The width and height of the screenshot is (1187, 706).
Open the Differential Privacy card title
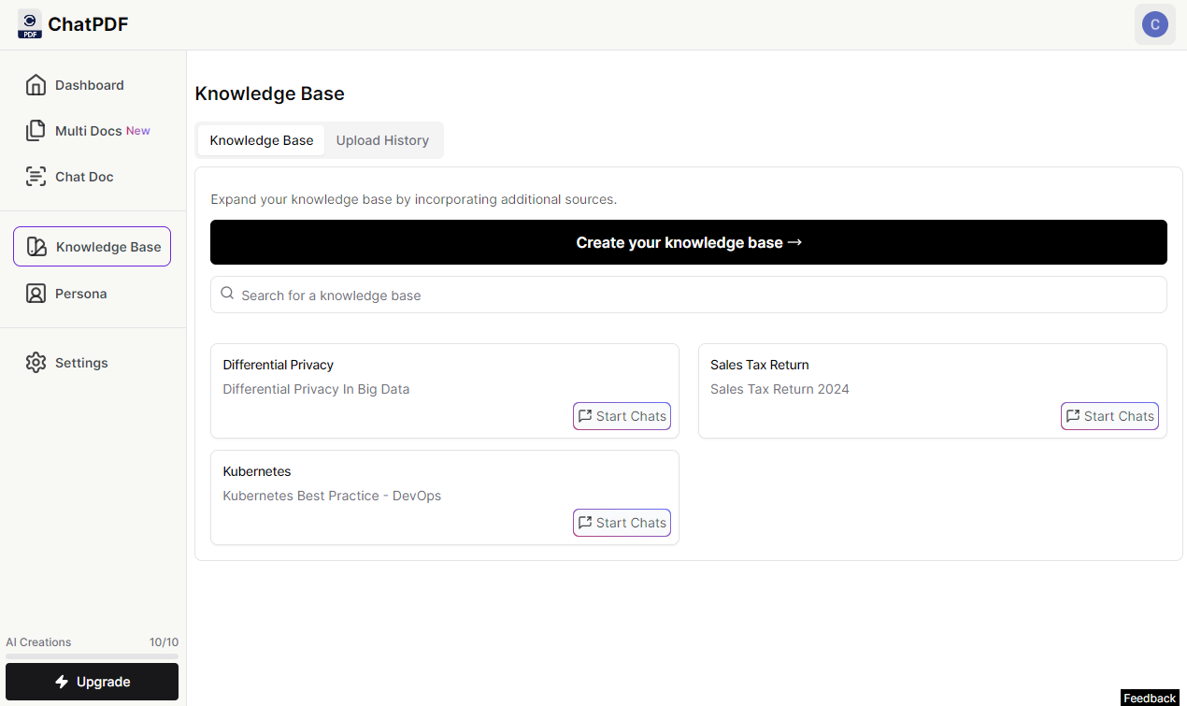click(x=279, y=365)
